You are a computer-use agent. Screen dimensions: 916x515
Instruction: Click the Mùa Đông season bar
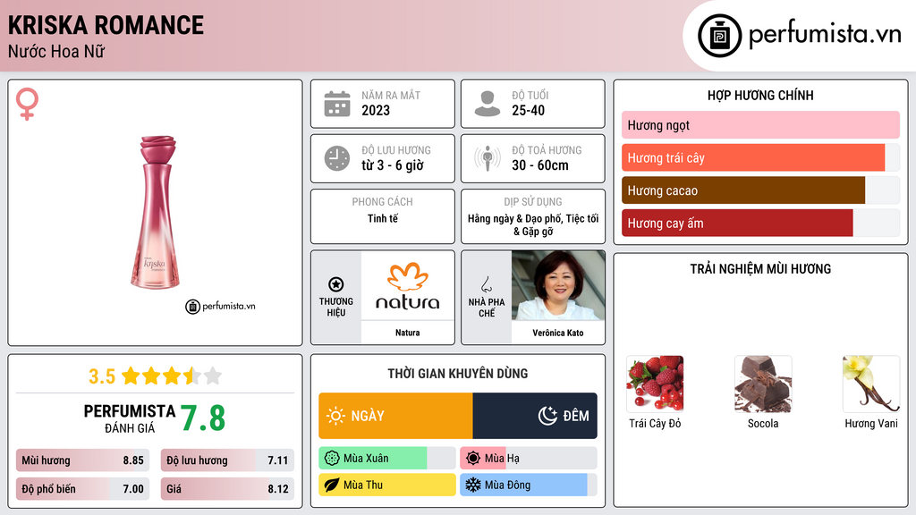528,485
